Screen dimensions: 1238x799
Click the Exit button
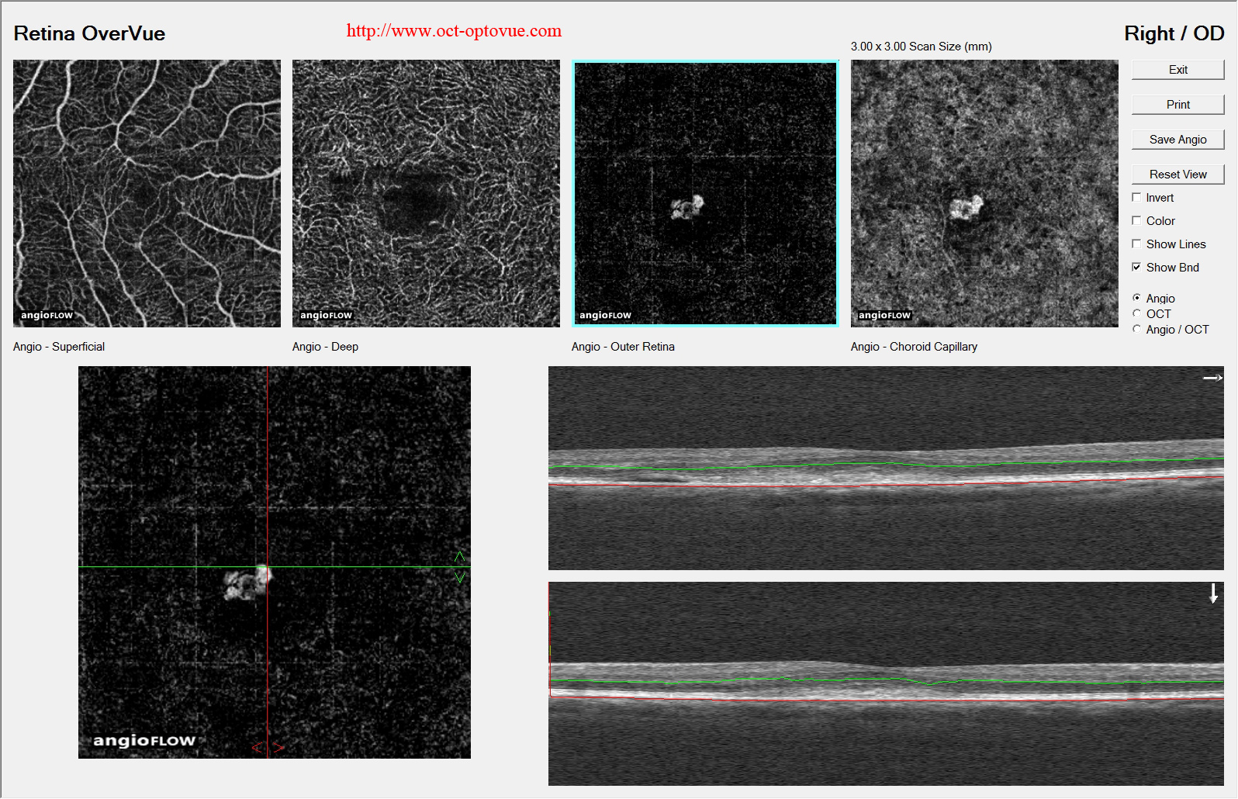1177,70
